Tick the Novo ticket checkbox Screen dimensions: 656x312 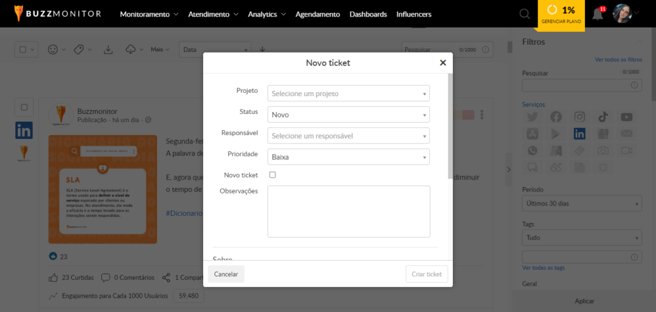272,175
